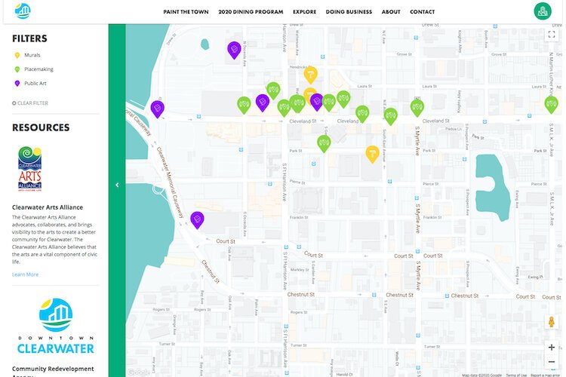Click the Downtown Clearwater logo in header
This screenshot has width=566, height=377.
pos(23,11)
